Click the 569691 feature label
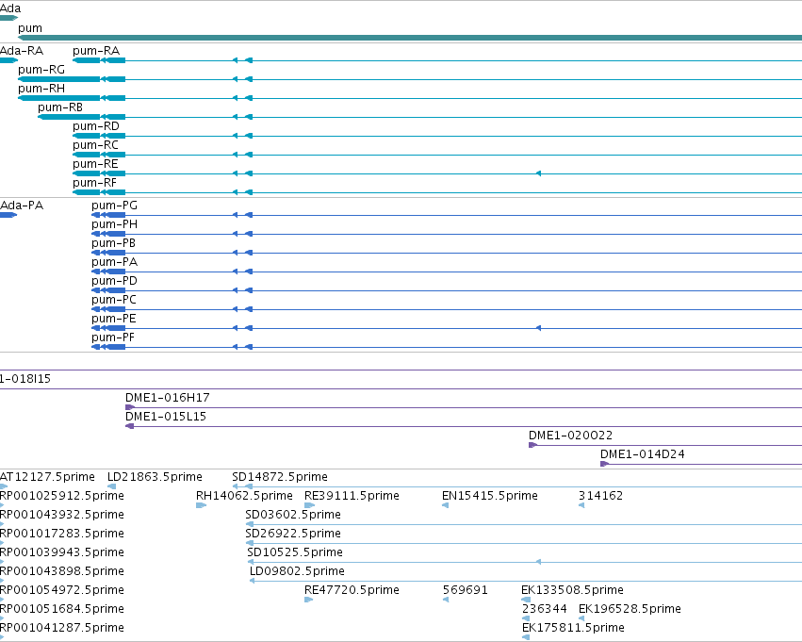The width and height of the screenshot is (802, 642). (x=466, y=591)
